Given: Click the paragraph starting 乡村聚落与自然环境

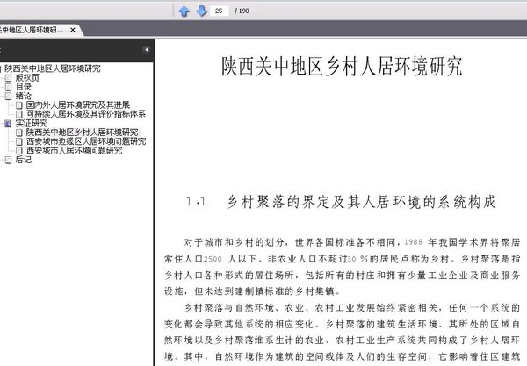Looking at the screenshot, I should tap(343, 333).
